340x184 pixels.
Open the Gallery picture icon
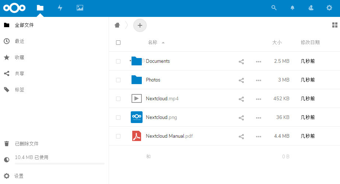click(x=80, y=8)
